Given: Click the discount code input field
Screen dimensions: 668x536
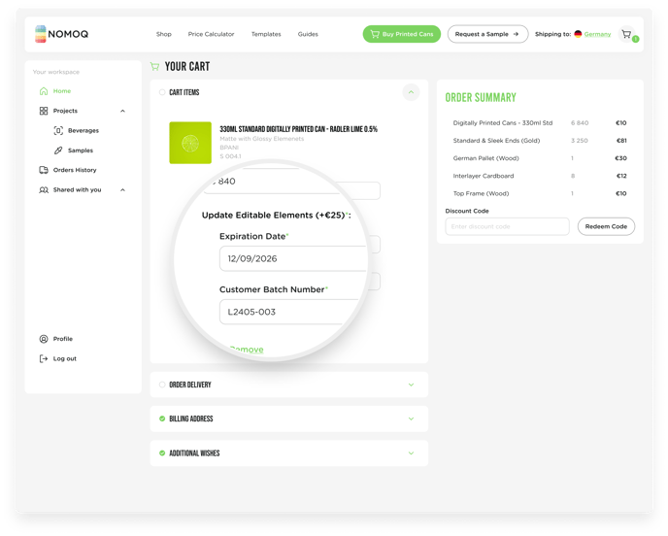Looking at the screenshot, I should pos(508,226).
